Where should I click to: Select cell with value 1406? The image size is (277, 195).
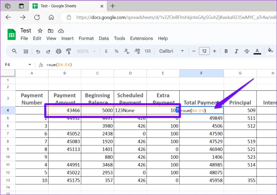[202, 157]
